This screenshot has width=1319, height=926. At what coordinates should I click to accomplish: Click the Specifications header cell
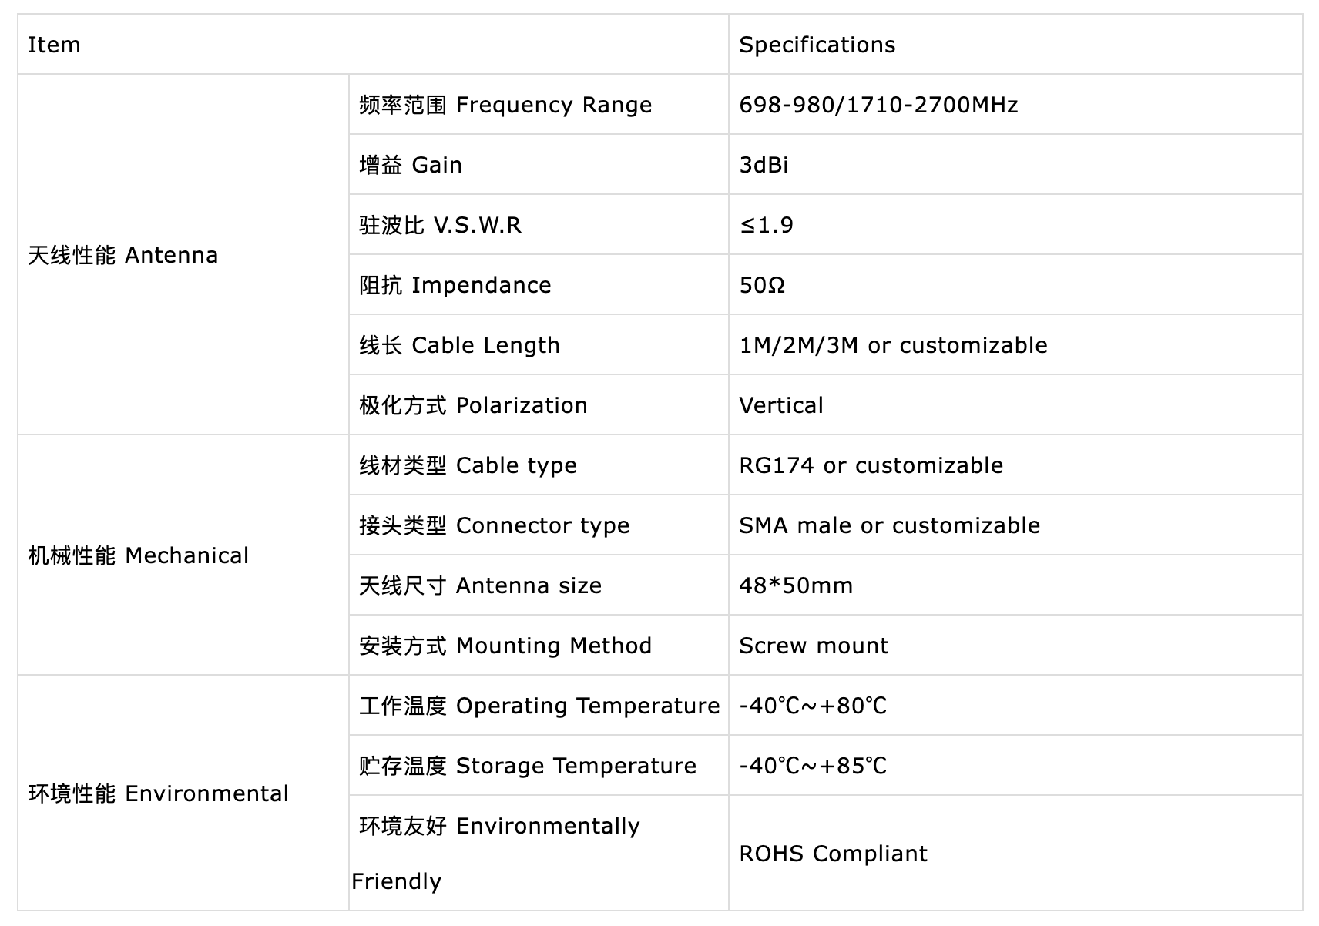[x=817, y=45]
